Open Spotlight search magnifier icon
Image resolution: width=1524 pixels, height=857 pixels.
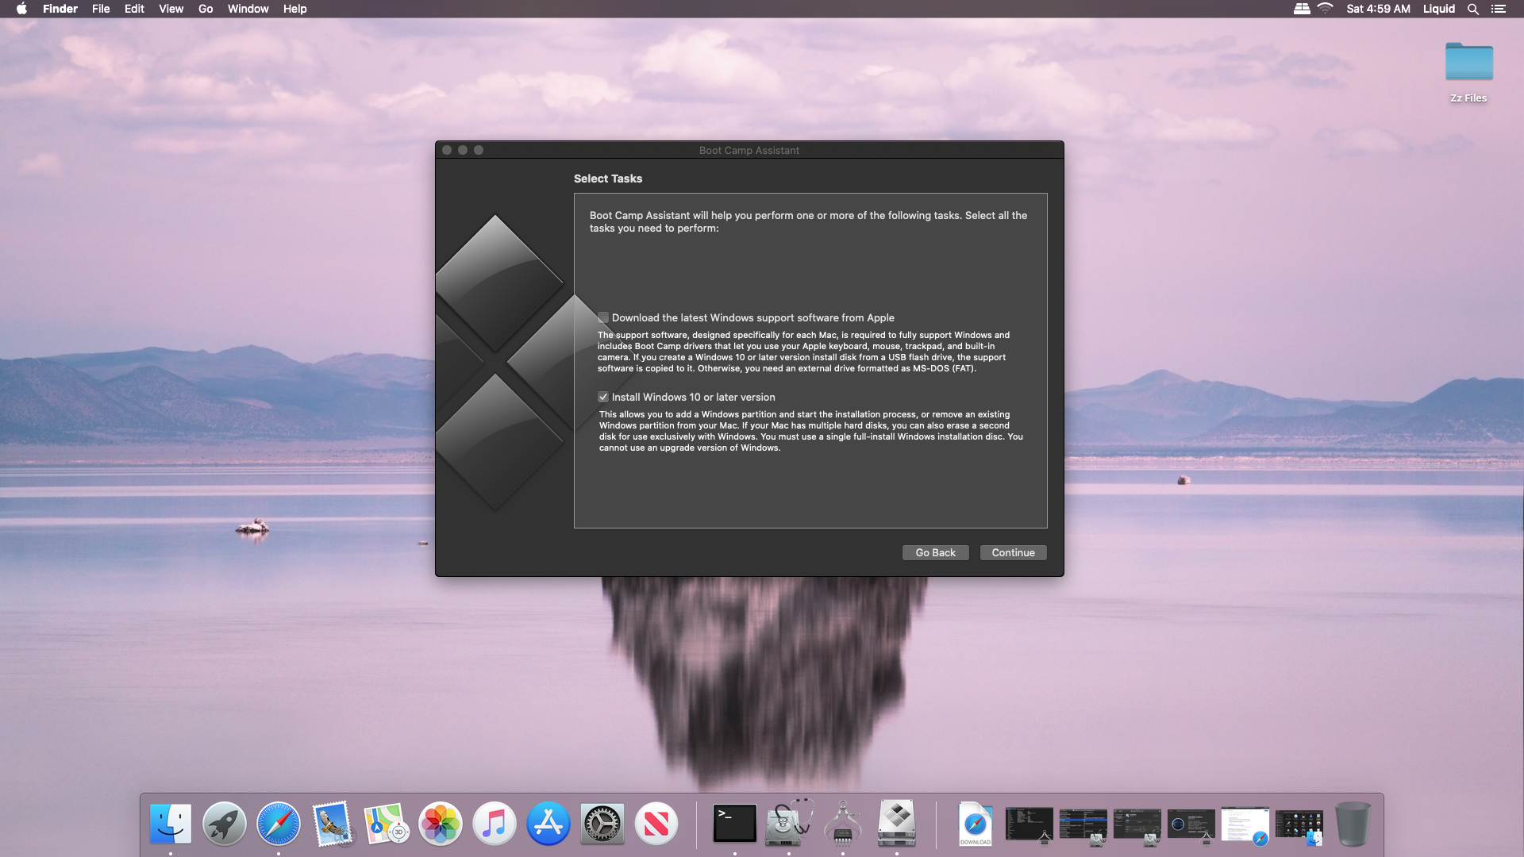pos(1472,9)
